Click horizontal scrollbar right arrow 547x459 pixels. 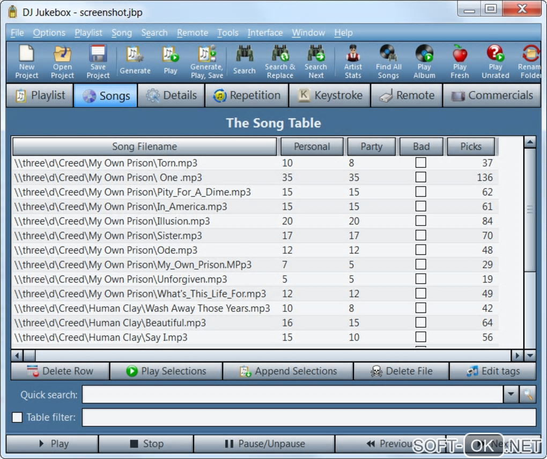pos(517,356)
